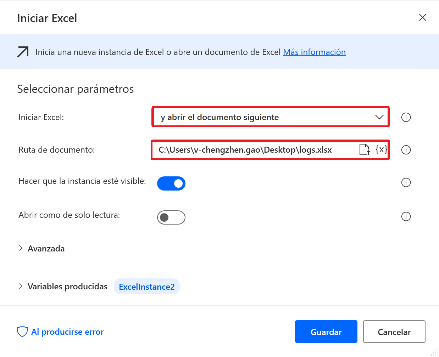Insert a variable using the {x} icon

coord(381,149)
